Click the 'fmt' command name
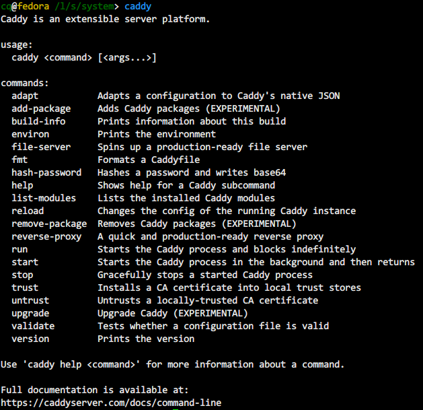The image size is (423, 410). tap(20, 160)
